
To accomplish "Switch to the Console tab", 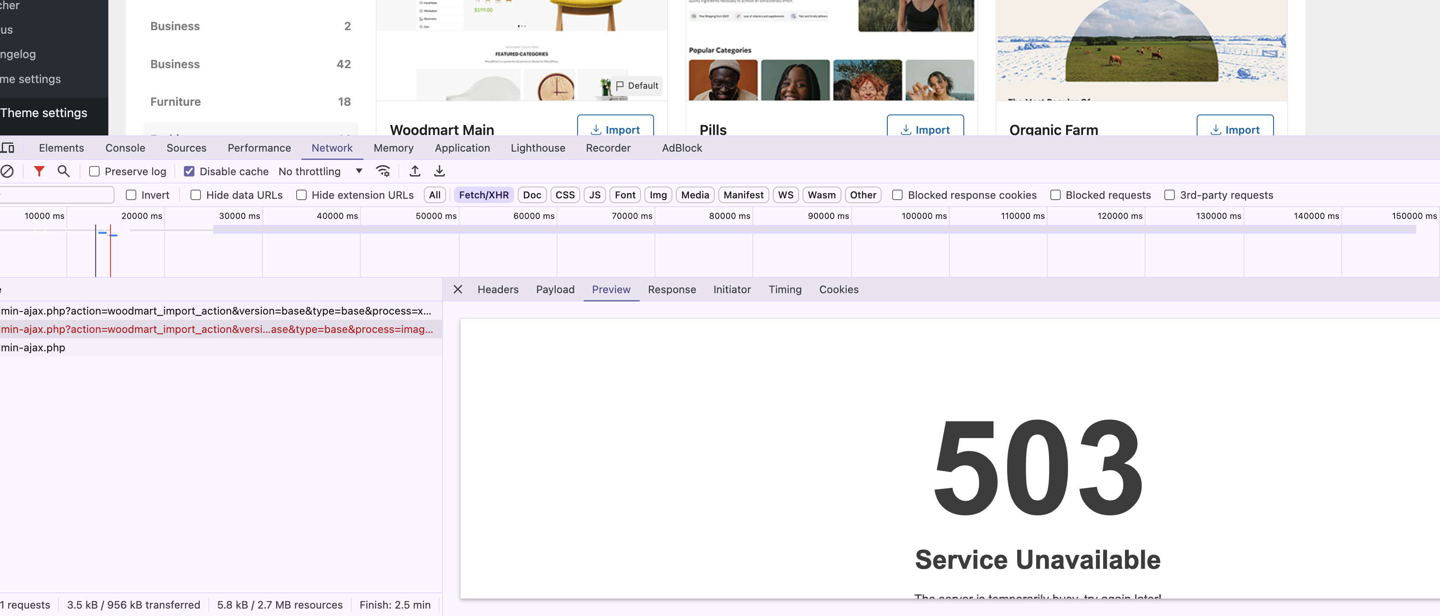I will [125, 148].
